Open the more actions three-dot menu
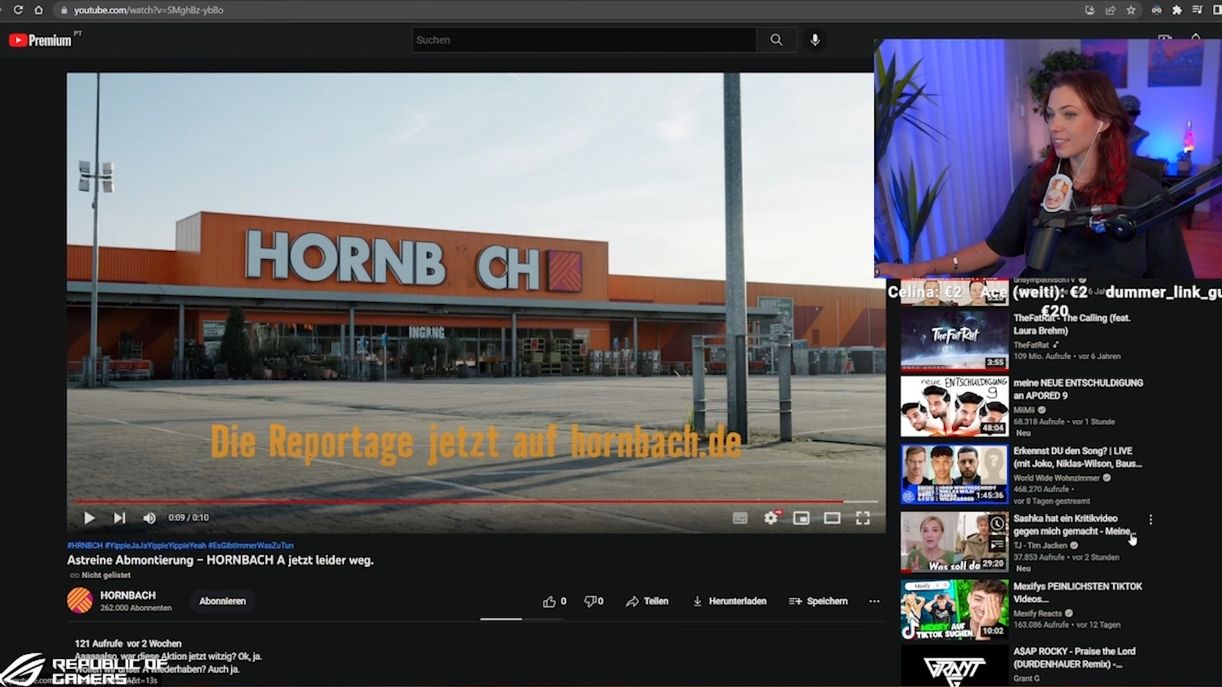The height and width of the screenshot is (687, 1222). click(874, 601)
